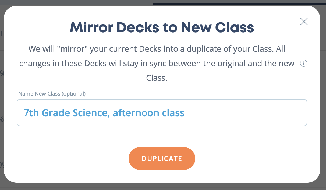Focus the Name New Class field

tap(162, 112)
